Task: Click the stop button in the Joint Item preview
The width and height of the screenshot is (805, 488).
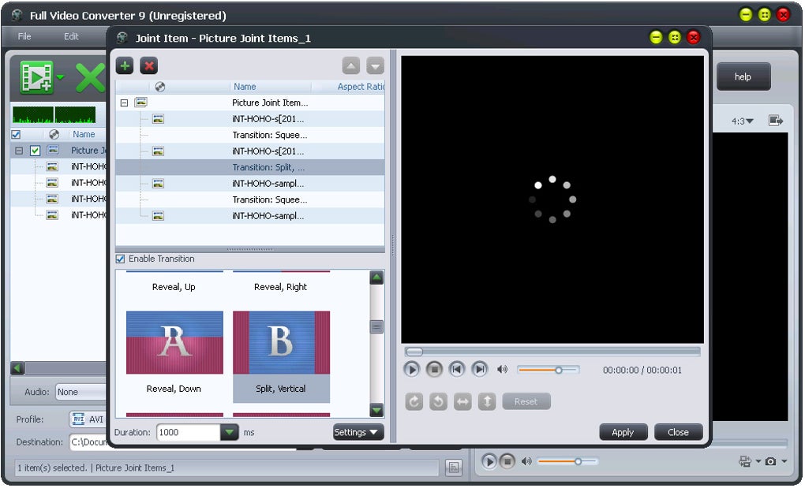Action: coord(434,369)
